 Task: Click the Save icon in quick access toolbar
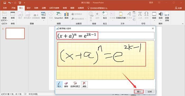(5, 3)
